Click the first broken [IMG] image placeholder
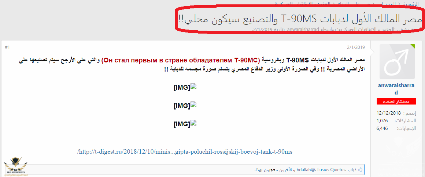The width and height of the screenshot is (425, 177). pyautogui.click(x=185, y=87)
